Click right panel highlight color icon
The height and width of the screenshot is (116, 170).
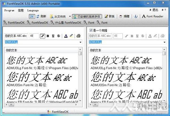(x=155, y=36)
